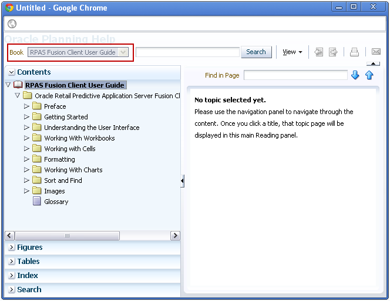Click contents scrollbar left arrow

point(9,236)
